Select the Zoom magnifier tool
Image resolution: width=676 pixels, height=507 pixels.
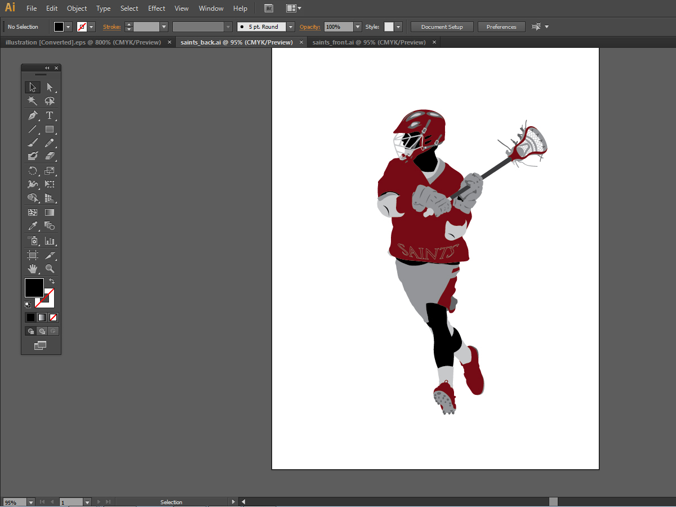point(50,269)
